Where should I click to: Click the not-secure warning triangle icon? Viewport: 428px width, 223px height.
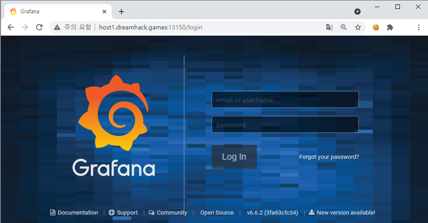click(x=57, y=27)
